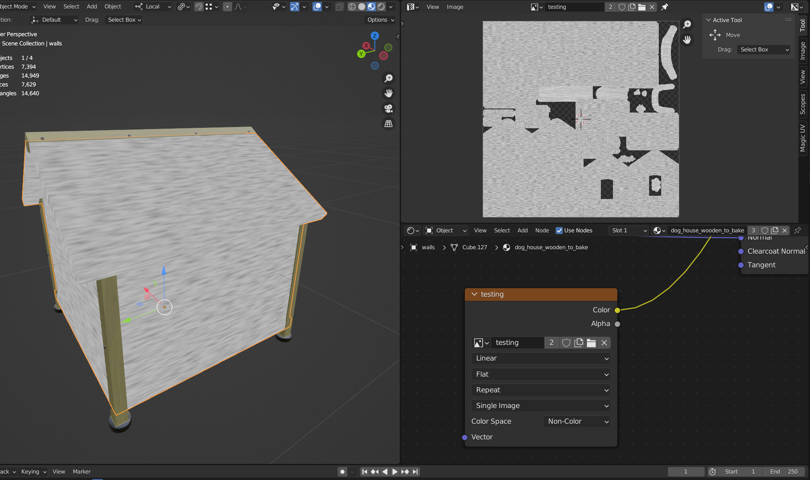Toggle fake user shield on testing image node
Viewport: 810px width, 480px height.
tap(566, 343)
